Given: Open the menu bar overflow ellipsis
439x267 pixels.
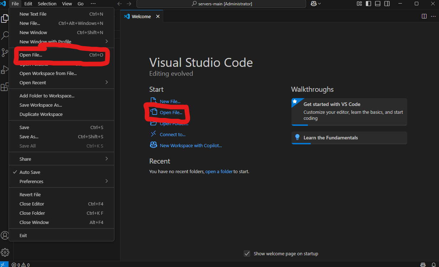Looking at the screenshot, I should (93, 4).
